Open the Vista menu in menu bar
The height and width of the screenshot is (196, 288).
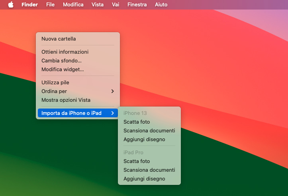(x=98, y=5)
